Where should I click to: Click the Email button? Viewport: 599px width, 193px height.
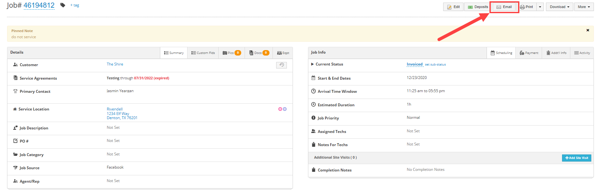(504, 7)
